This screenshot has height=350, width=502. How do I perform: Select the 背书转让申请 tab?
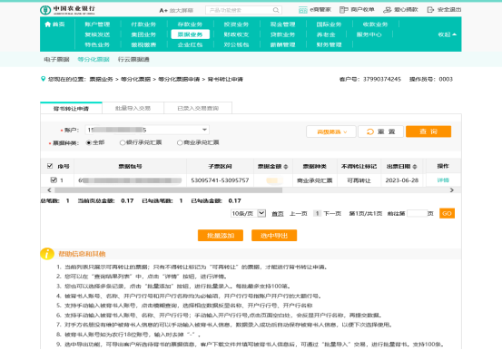tap(71, 109)
